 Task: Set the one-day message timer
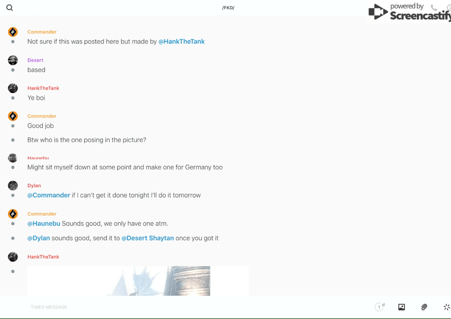click(379, 307)
